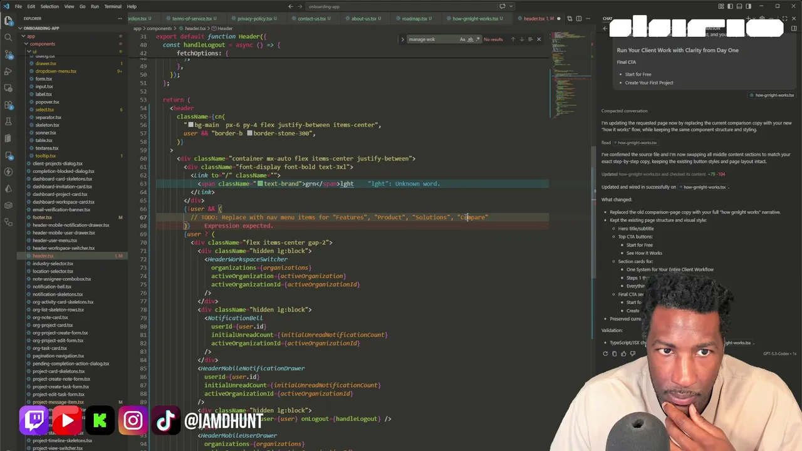Viewport: 802px width, 451px height.
Task: Switch to privacy-policy.tsx tab
Action: tap(257, 19)
